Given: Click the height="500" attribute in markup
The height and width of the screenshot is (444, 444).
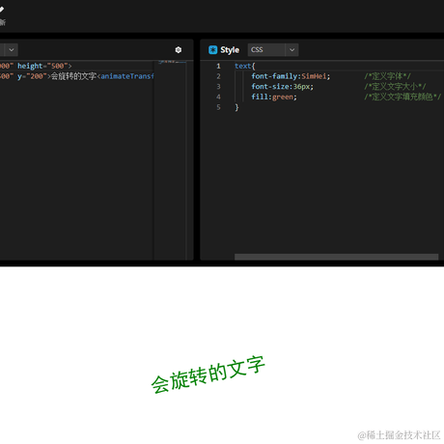Looking at the screenshot, I should (x=42, y=66).
